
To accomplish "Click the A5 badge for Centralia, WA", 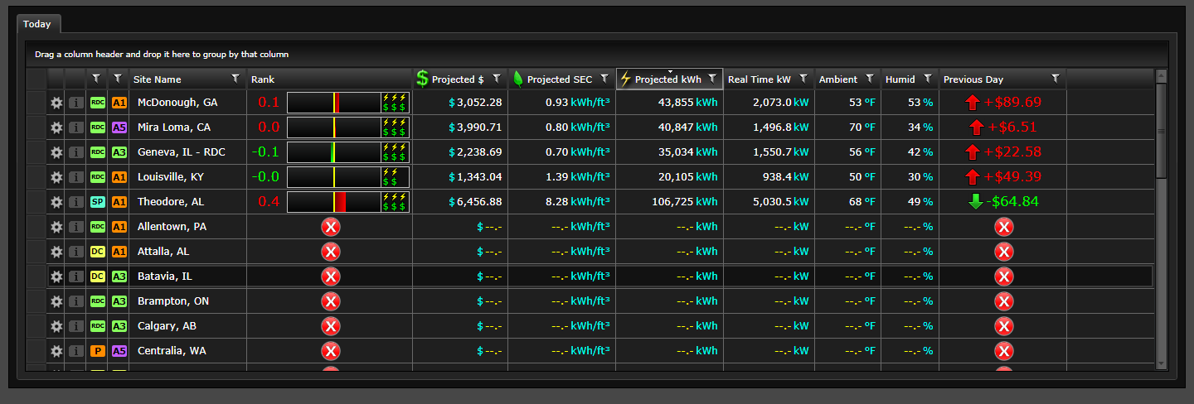I will [119, 351].
